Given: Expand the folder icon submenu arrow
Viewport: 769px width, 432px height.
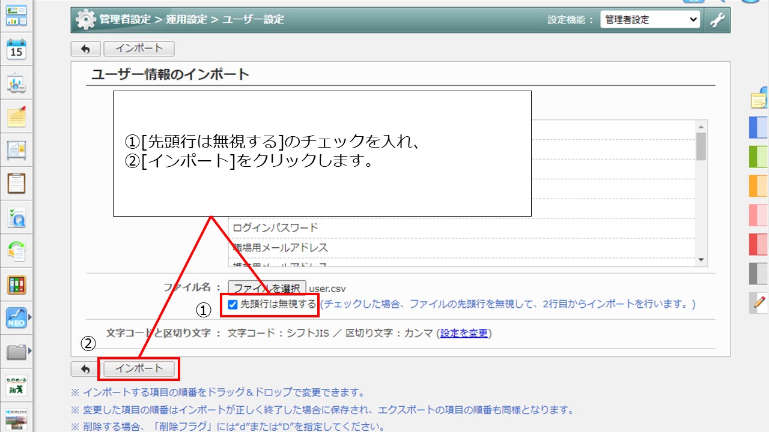Looking at the screenshot, I should pos(30,352).
